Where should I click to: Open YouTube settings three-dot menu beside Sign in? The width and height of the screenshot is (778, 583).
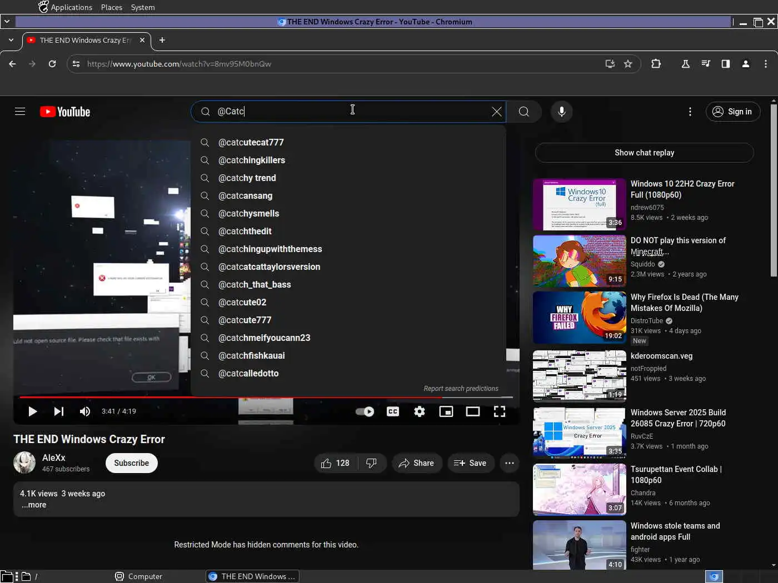pyautogui.click(x=690, y=112)
